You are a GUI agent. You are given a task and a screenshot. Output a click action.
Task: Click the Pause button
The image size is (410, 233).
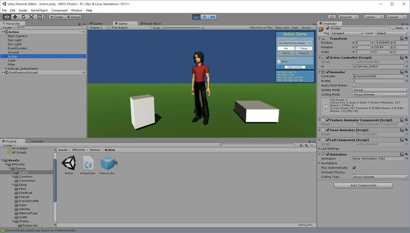tap(204, 17)
